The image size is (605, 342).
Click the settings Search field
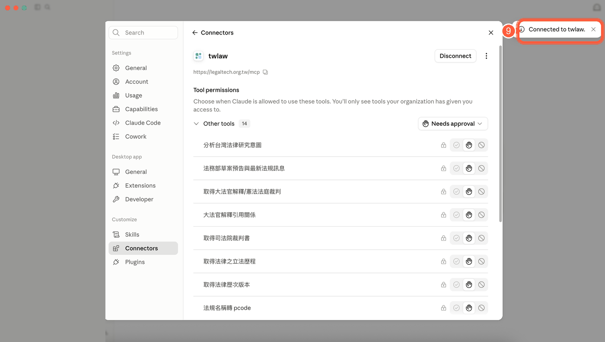[x=143, y=32]
